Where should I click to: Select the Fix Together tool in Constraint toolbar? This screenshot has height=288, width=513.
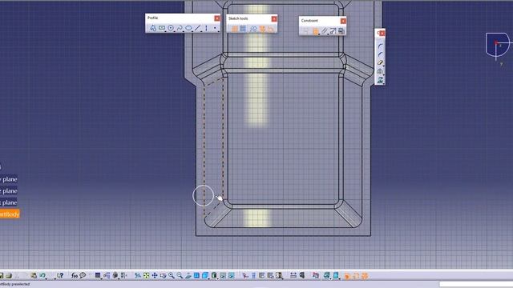pyautogui.click(x=324, y=31)
